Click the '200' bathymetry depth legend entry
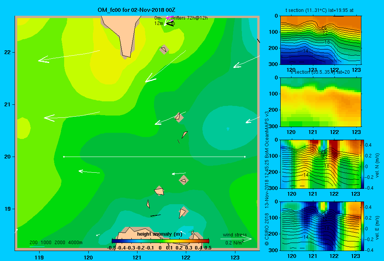The width and height of the screenshot is (384, 261). coord(33,243)
